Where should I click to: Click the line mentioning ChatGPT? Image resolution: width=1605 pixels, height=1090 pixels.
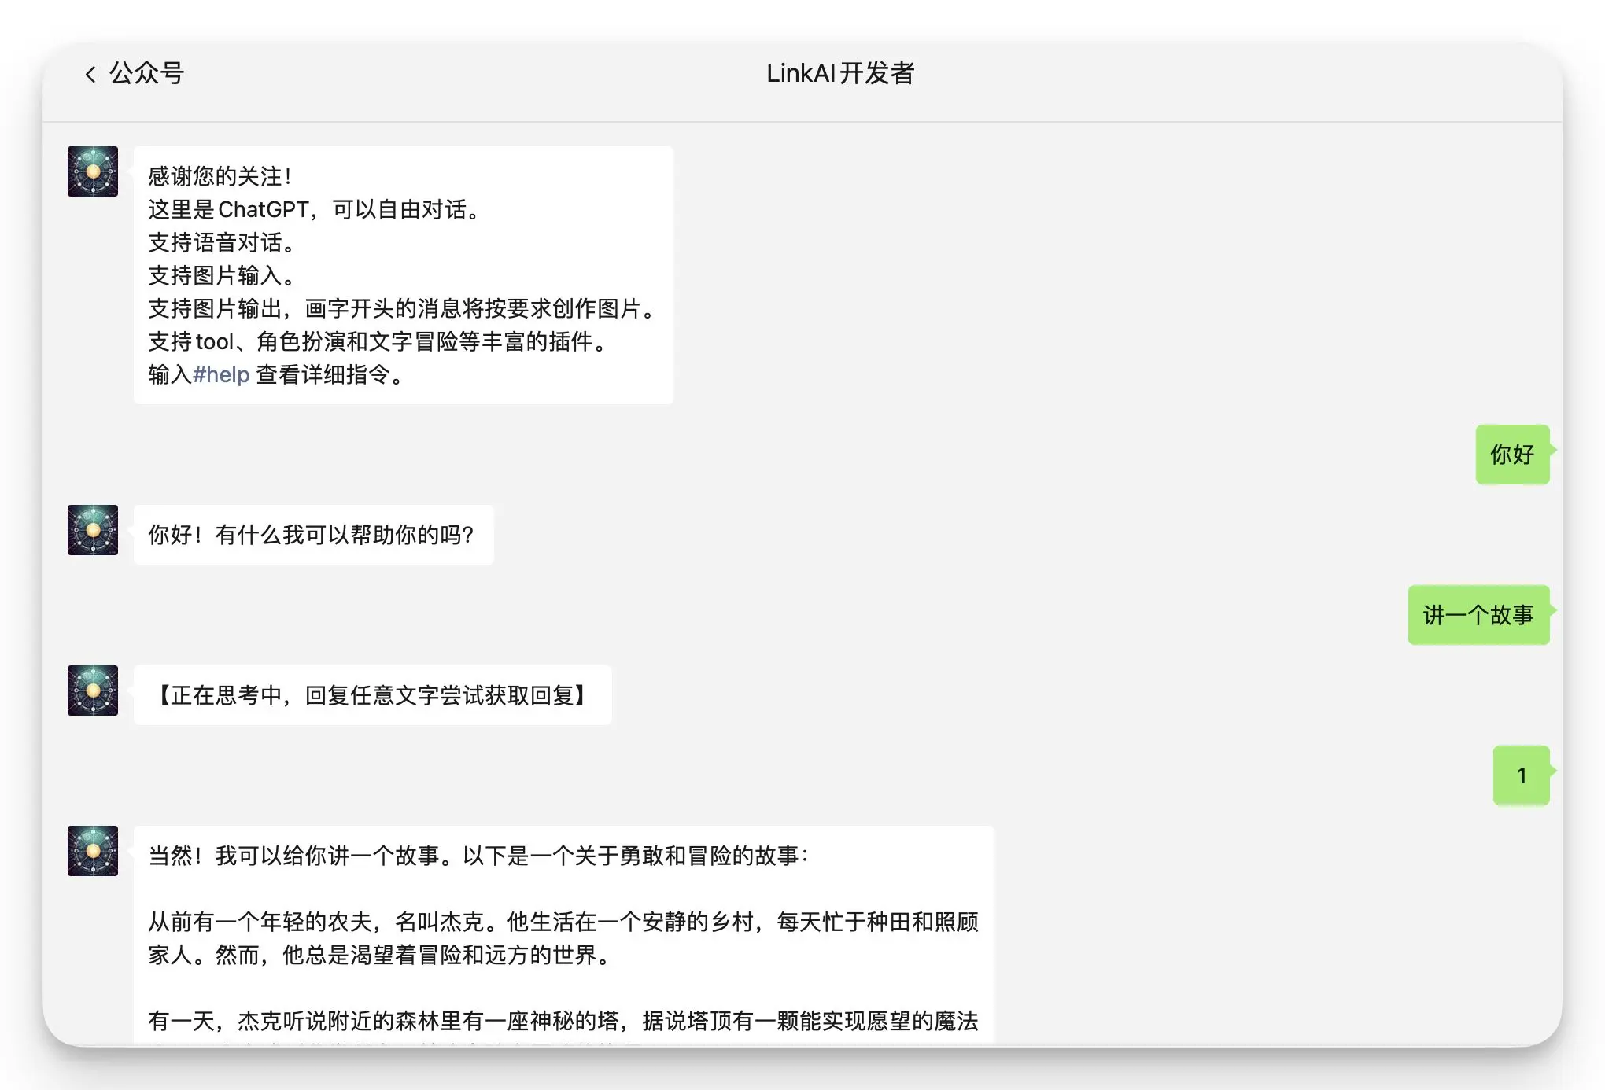(x=313, y=210)
